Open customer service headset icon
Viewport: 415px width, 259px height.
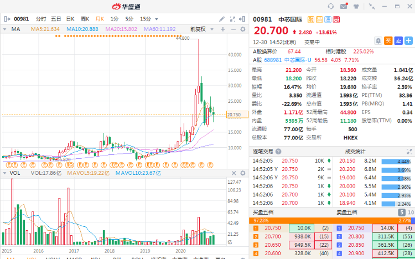click(x=330, y=6)
